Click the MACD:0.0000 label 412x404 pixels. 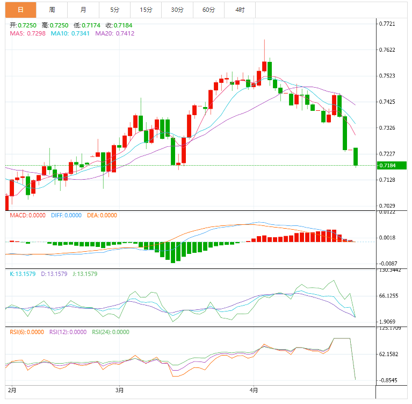click(27, 215)
